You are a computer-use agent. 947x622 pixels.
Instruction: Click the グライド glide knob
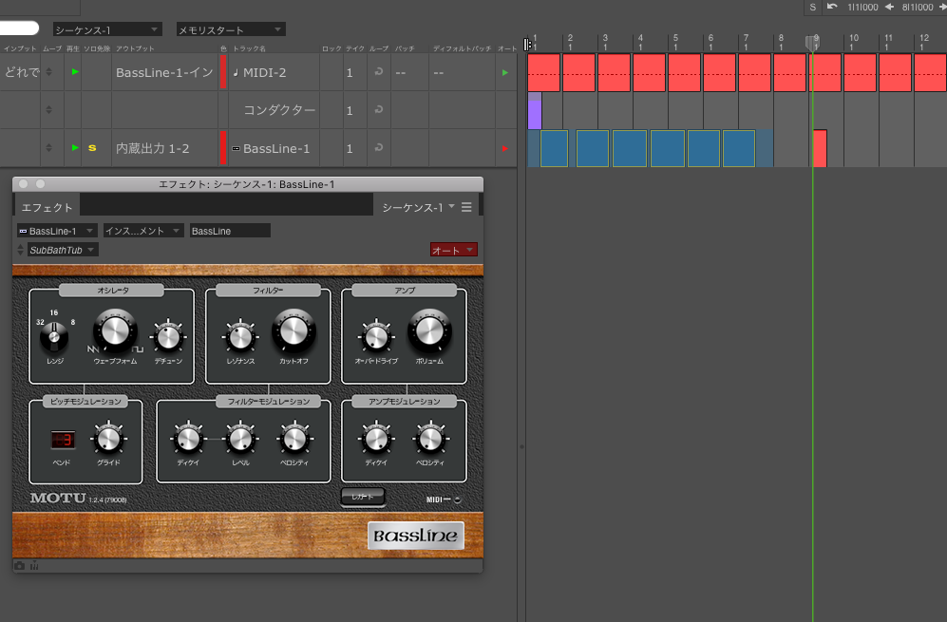click(108, 439)
